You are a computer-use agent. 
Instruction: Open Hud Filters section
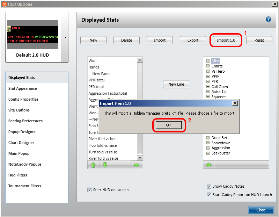point(37,175)
